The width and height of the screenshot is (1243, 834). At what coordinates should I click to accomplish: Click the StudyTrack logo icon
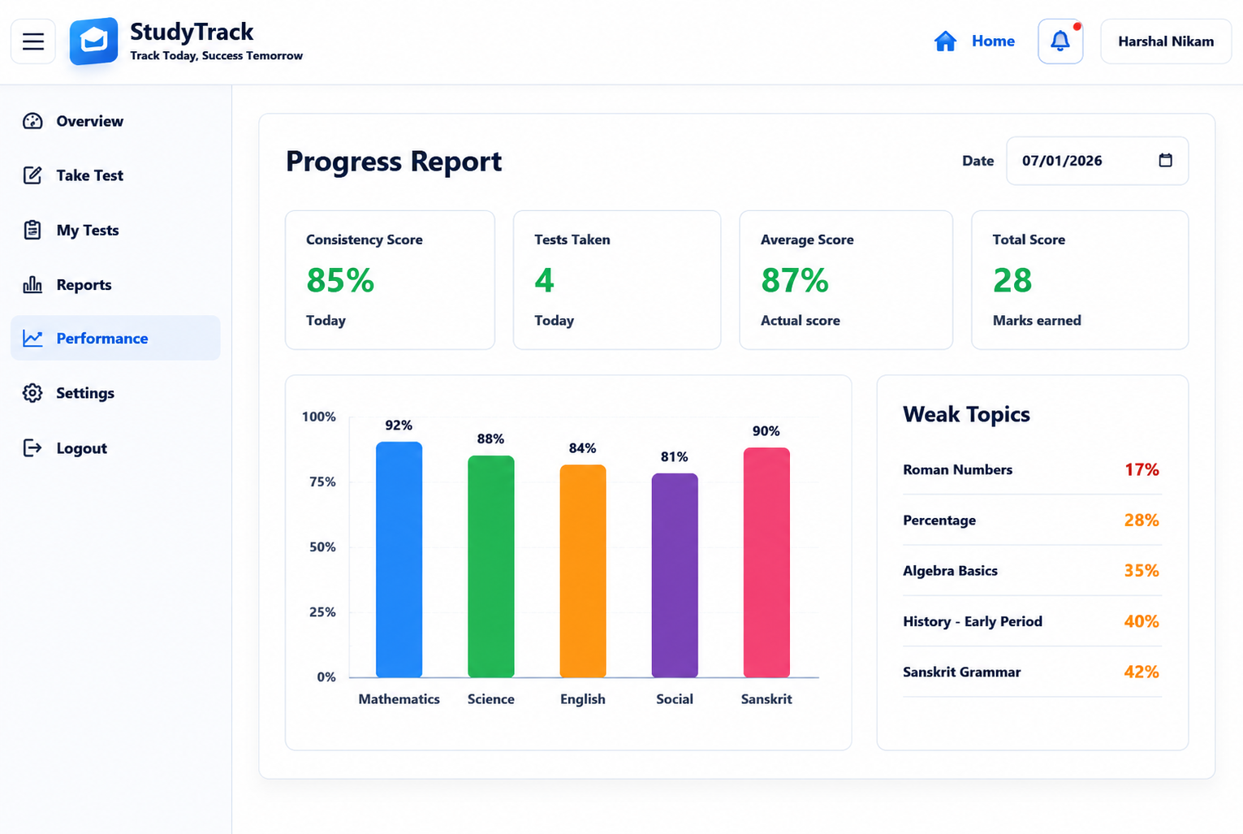click(x=93, y=41)
